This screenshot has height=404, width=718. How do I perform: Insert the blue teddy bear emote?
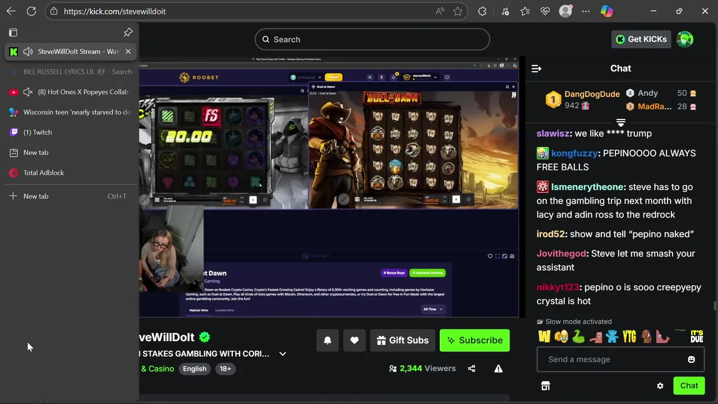tap(612, 337)
